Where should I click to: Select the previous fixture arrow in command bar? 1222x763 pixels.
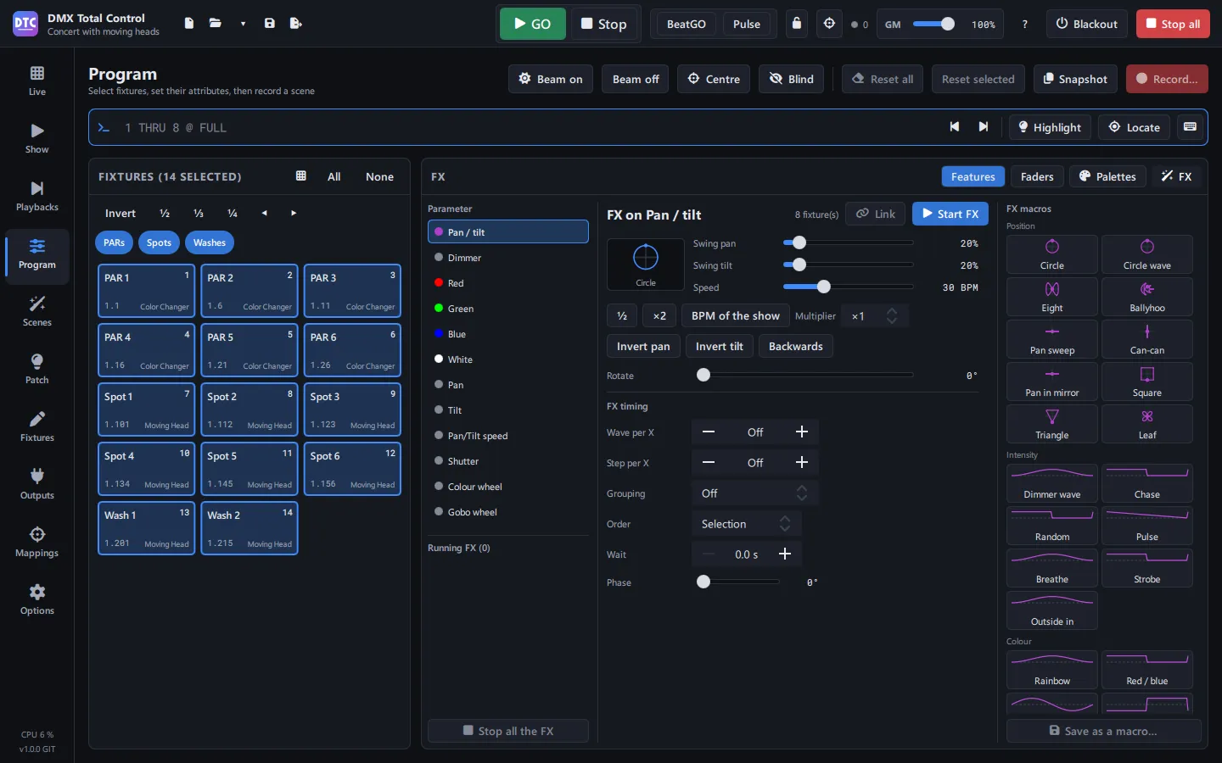tap(955, 127)
